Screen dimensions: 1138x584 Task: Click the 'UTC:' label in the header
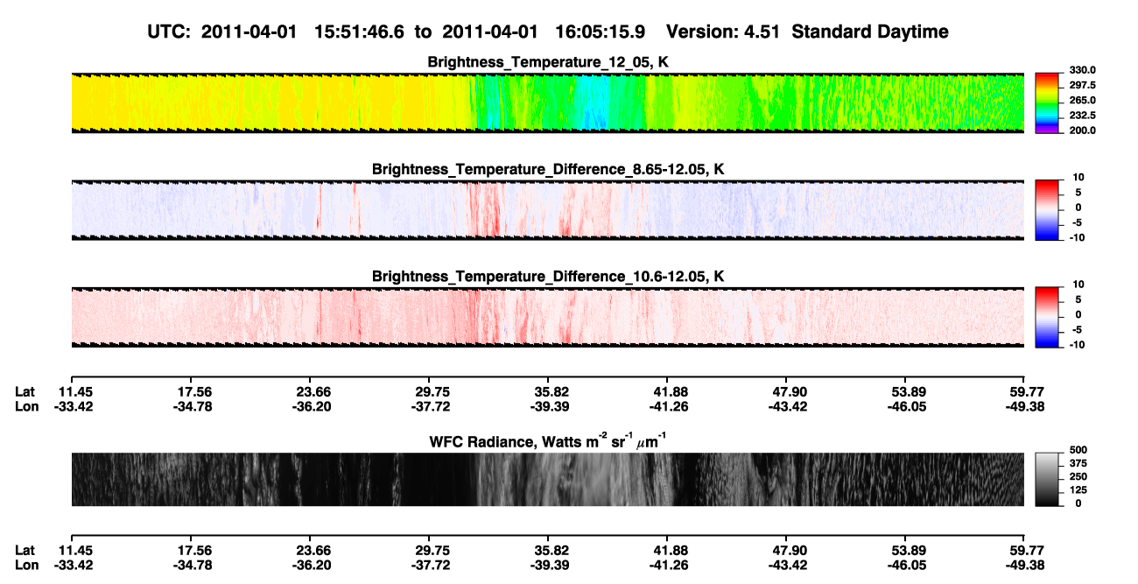(170, 32)
